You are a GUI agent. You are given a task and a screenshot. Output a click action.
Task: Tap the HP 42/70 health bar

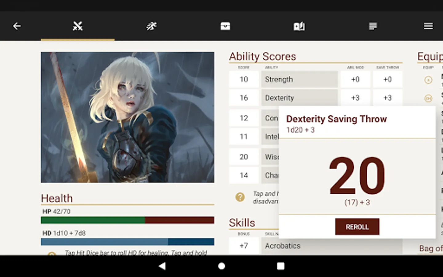point(127,220)
